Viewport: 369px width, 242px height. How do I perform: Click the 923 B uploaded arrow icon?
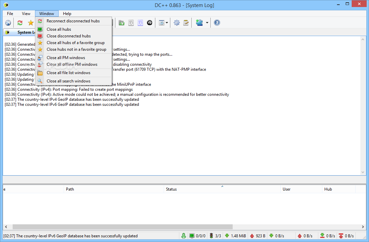(252, 236)
